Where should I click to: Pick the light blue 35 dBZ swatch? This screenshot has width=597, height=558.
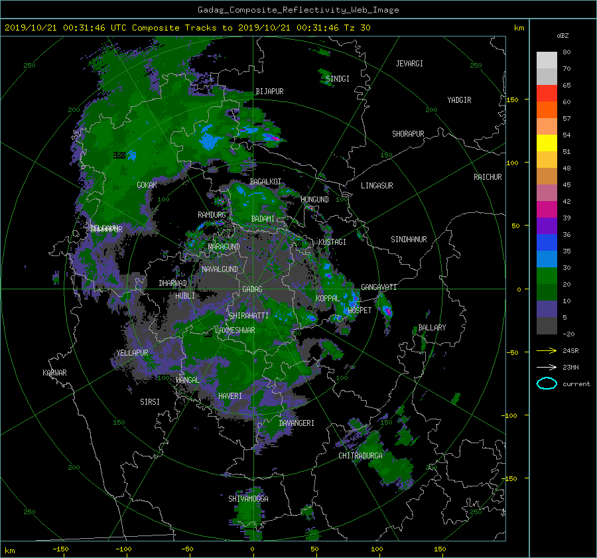click(547, 259)
